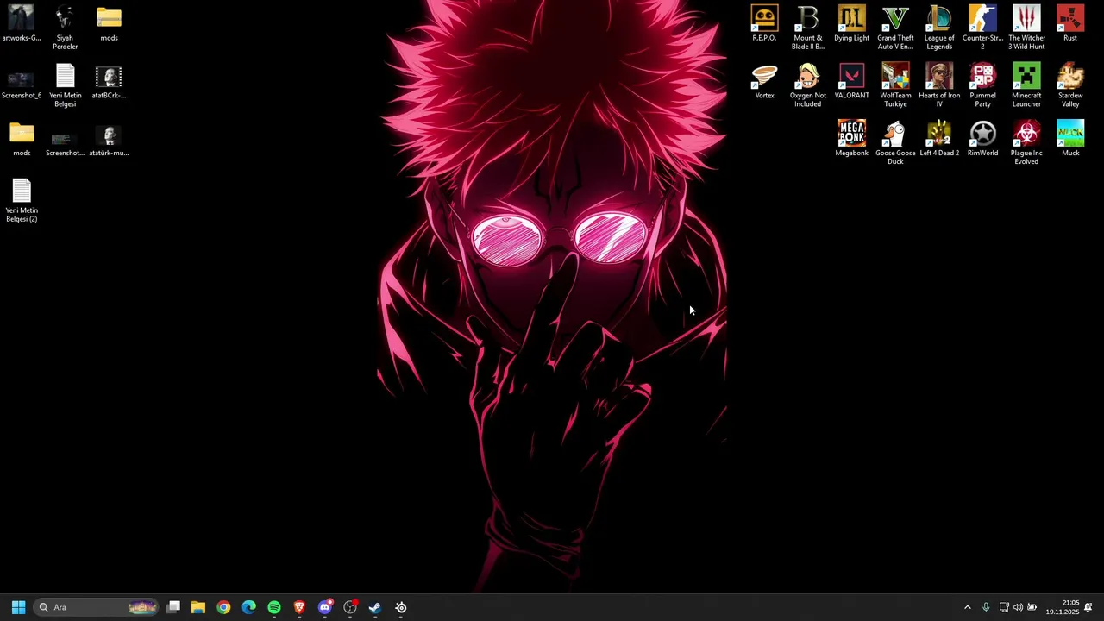Open the Megabonk shortcut

pos(851,139)
